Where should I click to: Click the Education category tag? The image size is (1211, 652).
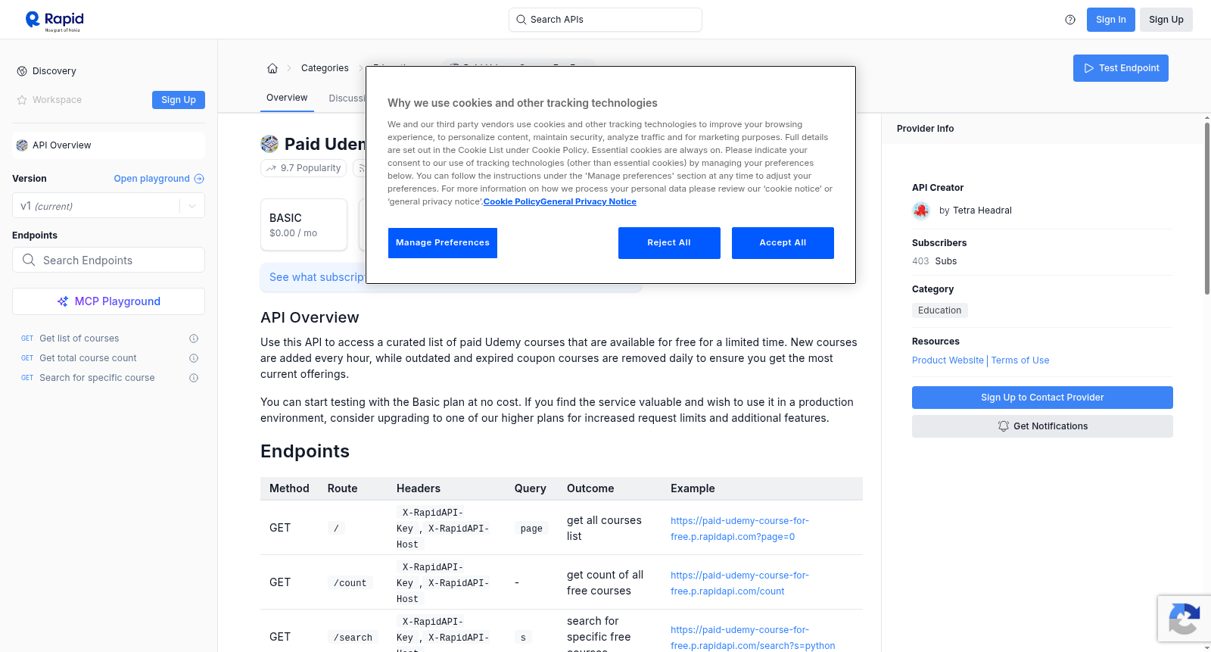pyautogui.click(x=940, y=310)
